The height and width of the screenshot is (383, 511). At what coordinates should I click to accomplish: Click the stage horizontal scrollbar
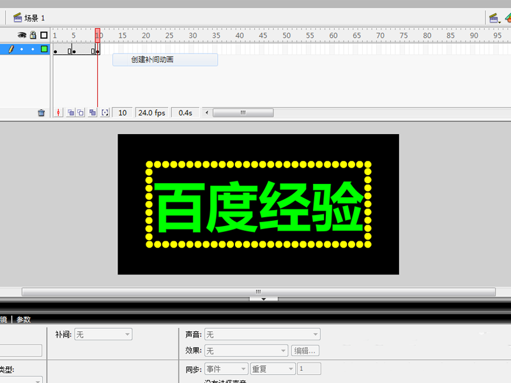pos(259,292)
